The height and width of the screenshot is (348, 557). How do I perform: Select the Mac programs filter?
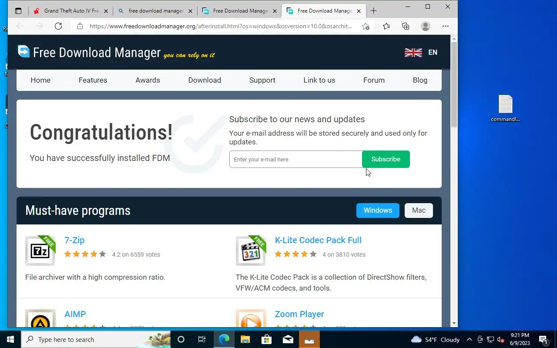point(419,211)
